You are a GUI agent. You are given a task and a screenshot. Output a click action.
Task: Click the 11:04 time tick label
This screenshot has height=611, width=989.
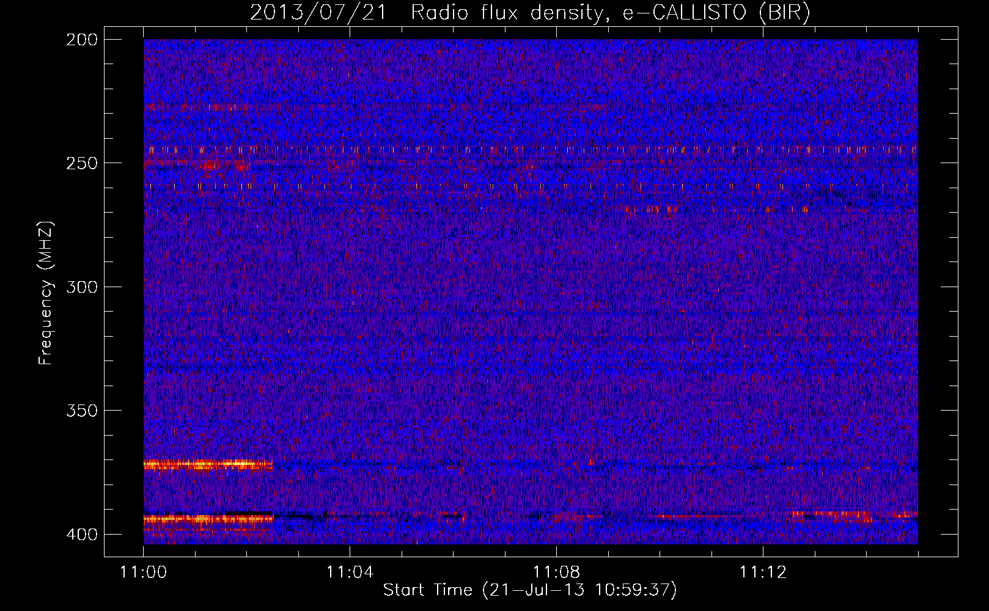tap(350, 573)
